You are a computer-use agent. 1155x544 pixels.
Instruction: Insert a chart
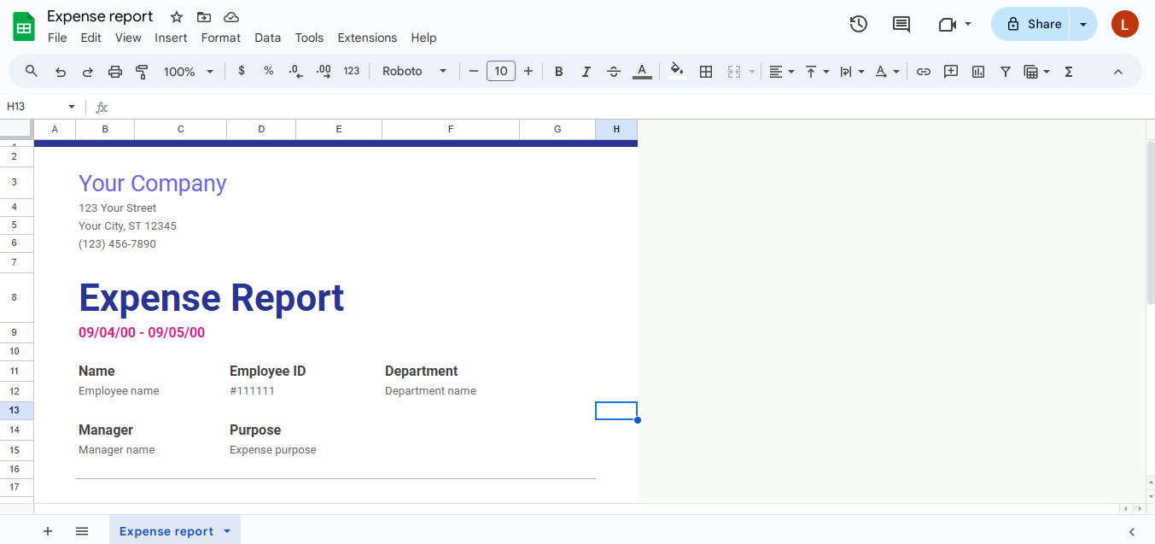977,71
